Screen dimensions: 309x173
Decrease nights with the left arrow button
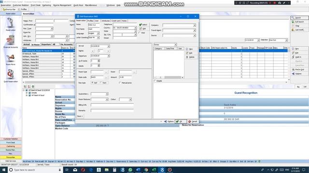[x=92, y=51]
